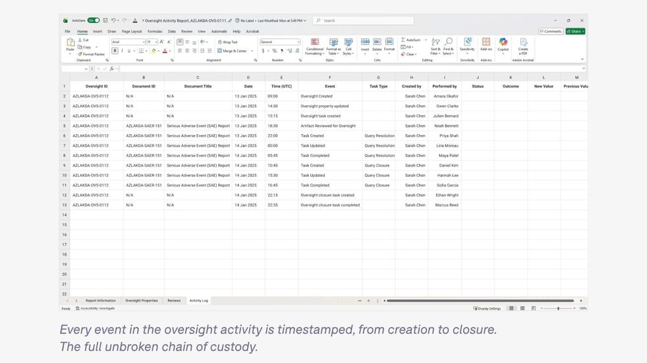647x363 pixels.
Task: Toggle Underline formatting
Action: coord(129,51)
